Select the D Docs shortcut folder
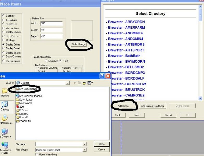The image size is (204, 156). (22, 110)
